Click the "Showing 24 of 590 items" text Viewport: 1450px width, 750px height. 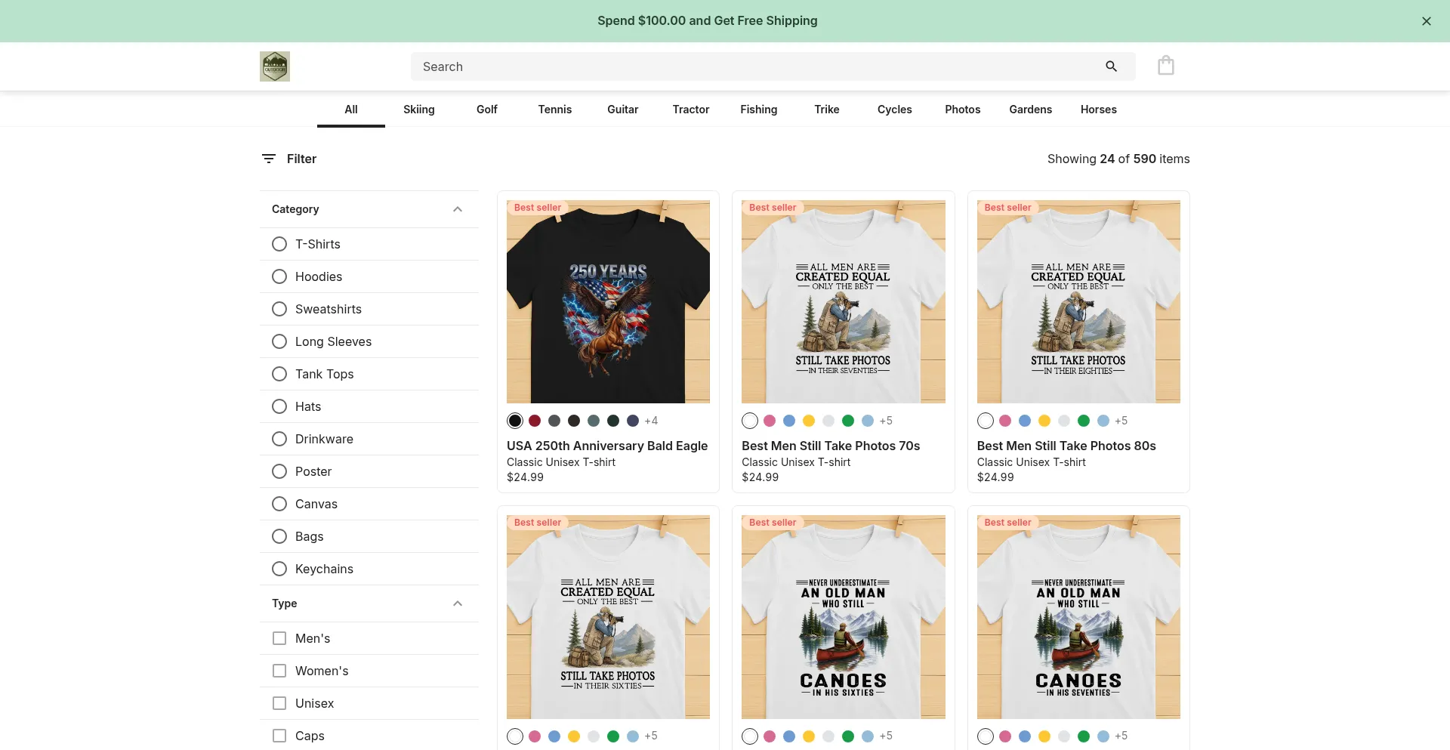1118,159
